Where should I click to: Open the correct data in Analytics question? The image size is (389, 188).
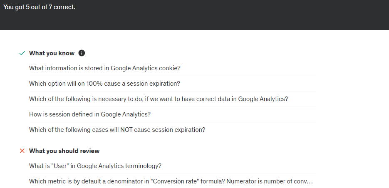[x=158, y=99]
